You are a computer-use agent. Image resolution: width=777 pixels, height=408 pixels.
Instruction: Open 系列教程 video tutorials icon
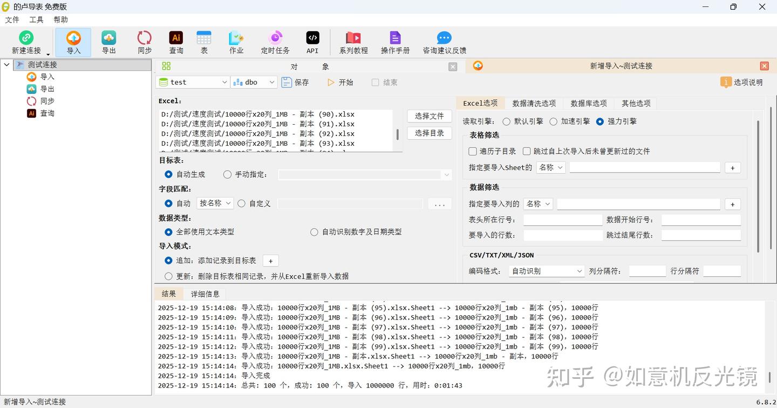pos(353,38)
